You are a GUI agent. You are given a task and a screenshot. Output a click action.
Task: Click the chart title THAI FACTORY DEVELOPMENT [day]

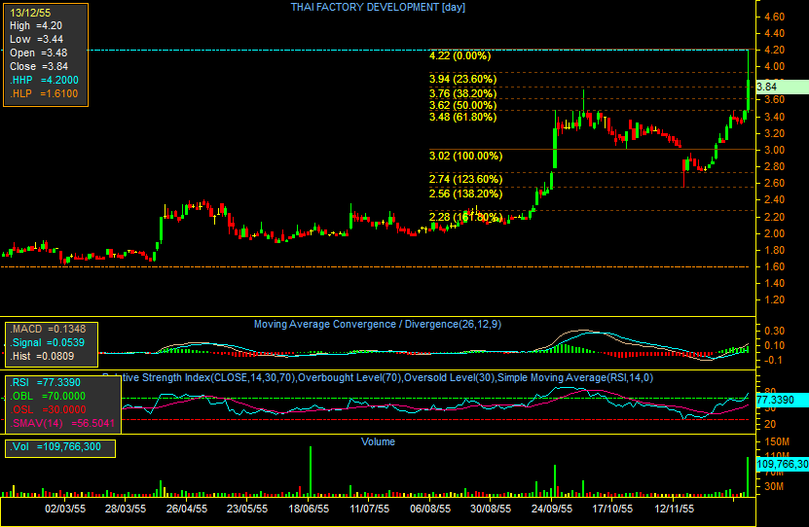[x=378, y=7]
